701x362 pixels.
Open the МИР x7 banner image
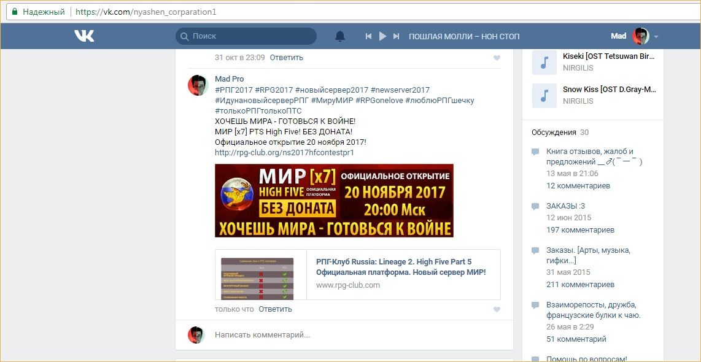[334, 200]
